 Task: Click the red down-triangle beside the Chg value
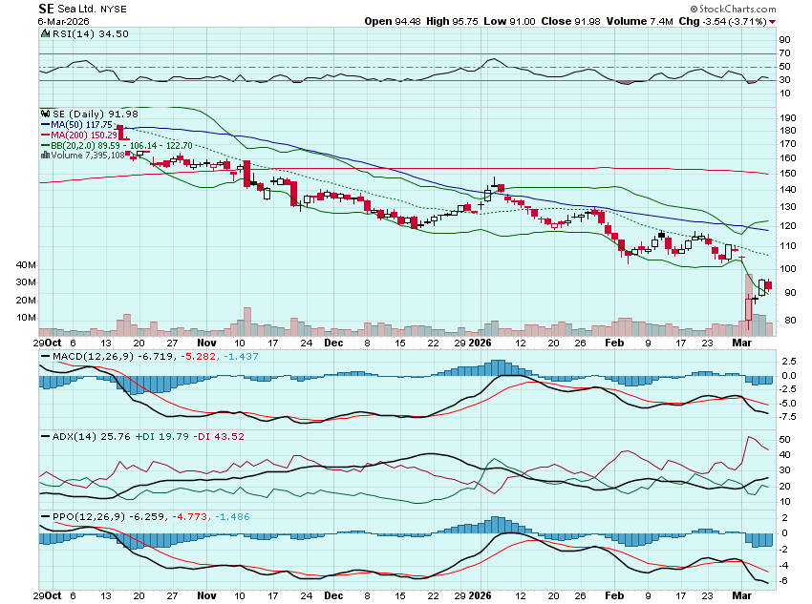(x=772, y=22)
